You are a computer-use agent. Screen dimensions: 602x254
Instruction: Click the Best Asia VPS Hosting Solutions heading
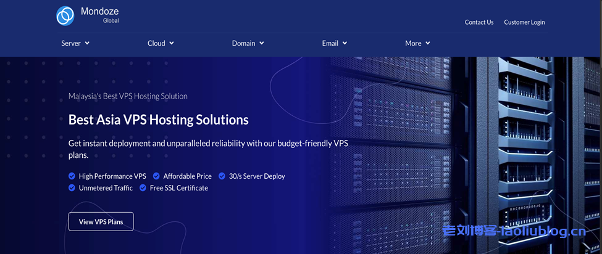coord(158,120)
